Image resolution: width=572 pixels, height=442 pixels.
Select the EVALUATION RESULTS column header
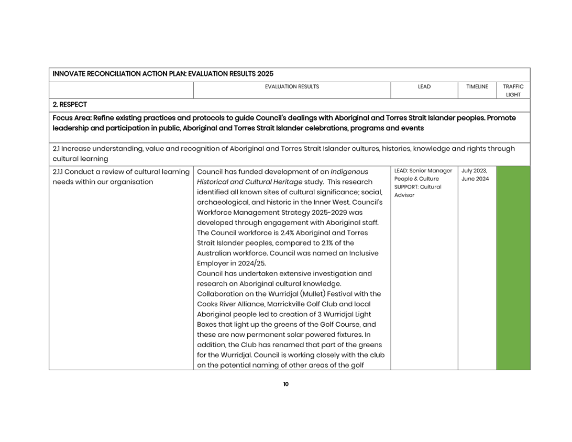pyautogui.click(x=292, y=87)
